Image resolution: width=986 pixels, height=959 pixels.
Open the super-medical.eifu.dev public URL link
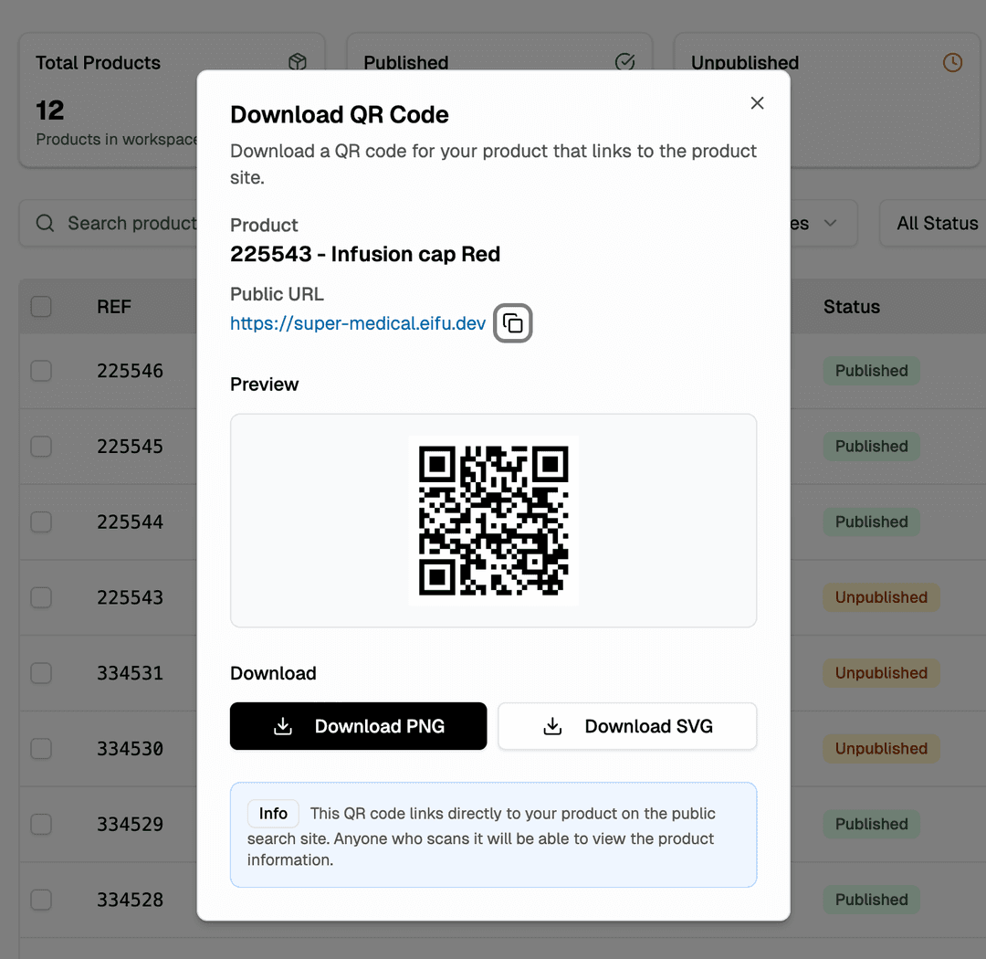(x=357, y=322)
